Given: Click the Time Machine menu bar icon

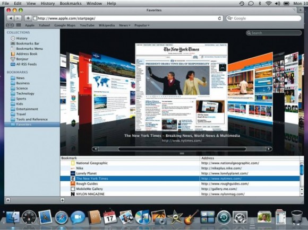Looking at the screenshot, I should point(242,3).
